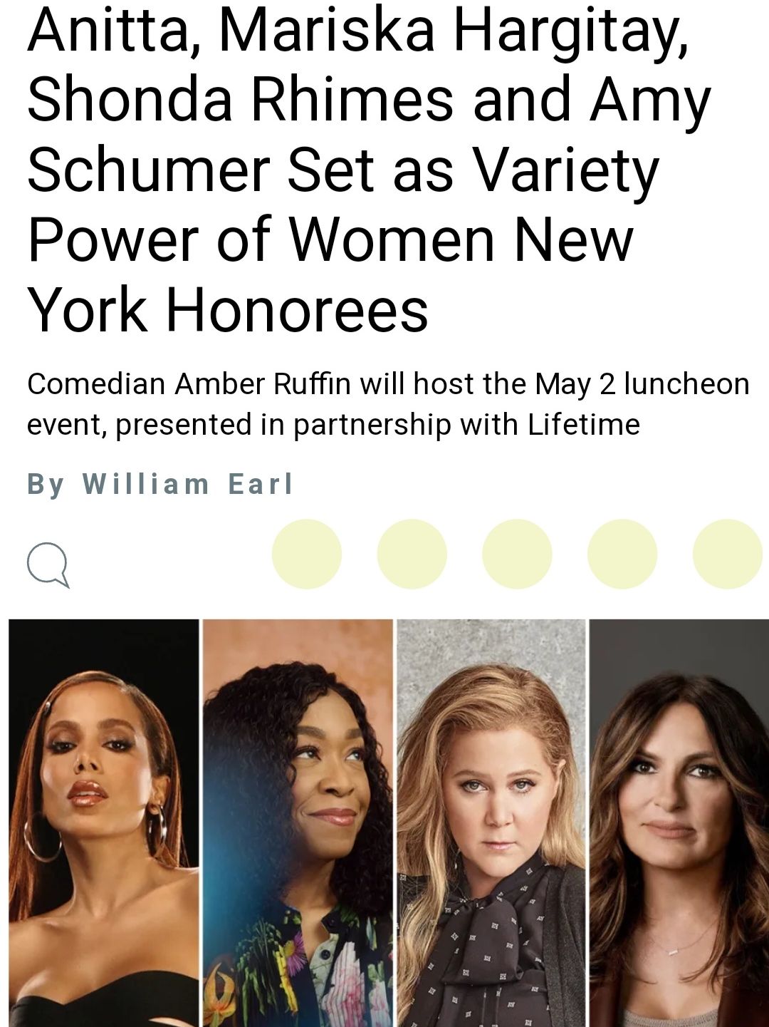Click 'Mariska Hargitay' in the headline
This screenshot has width=769, height=1027.
[x=454, y=32]
